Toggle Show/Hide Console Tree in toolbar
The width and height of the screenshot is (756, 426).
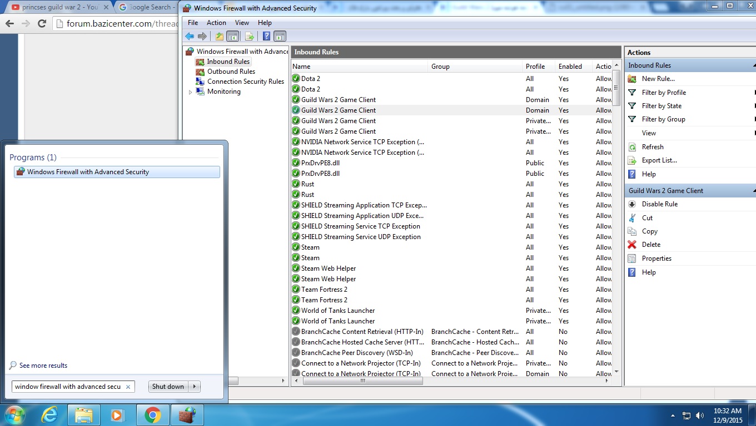tap(233, 36)
